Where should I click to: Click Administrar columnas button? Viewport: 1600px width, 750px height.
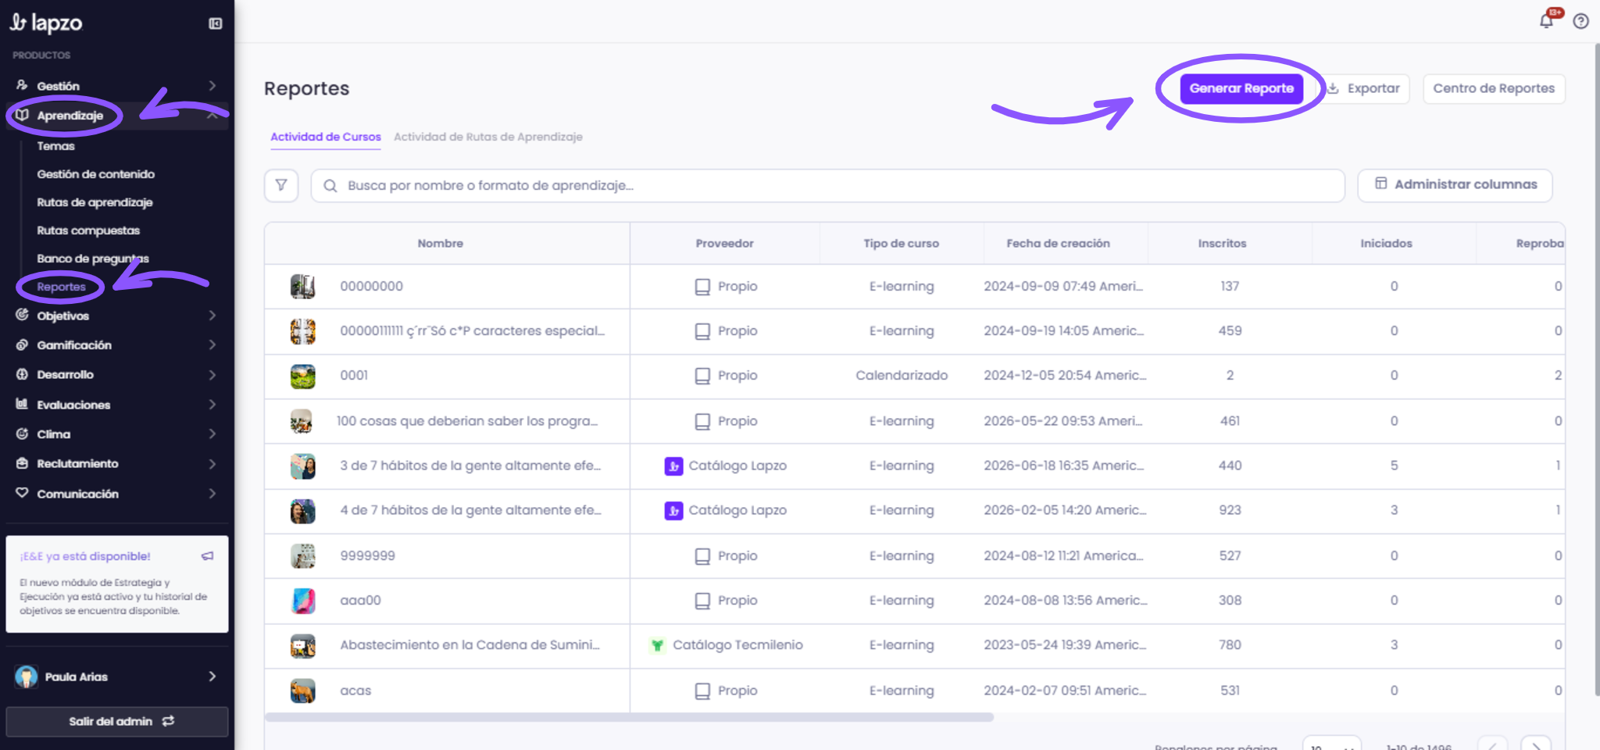(1455, 184)
